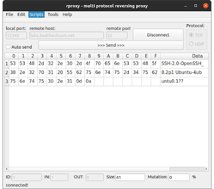214x189 pixels.
Task: Select row header 2 in hex table
Action: coord(7,73)
